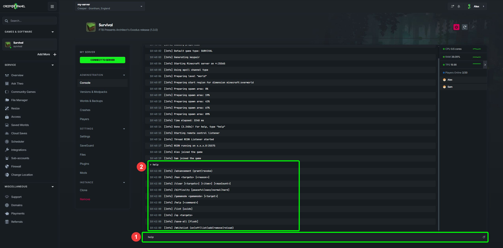Click Add More button
This screenshot has width=503, height=248.
(x=47, y=55)
